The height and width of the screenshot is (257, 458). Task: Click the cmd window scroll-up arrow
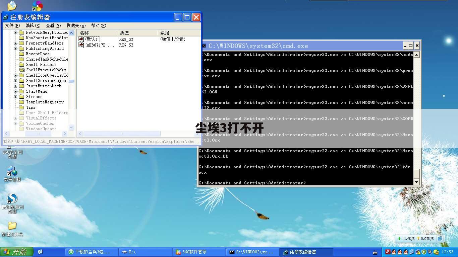(x=416, y=55)
